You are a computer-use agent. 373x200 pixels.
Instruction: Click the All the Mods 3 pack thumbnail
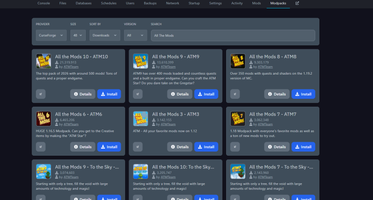[141, 119]
